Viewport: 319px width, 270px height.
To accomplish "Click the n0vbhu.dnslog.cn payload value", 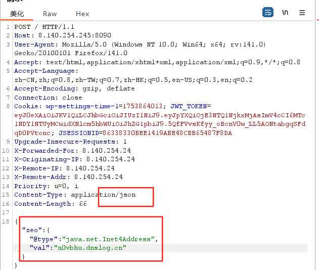I will (90, 248).
